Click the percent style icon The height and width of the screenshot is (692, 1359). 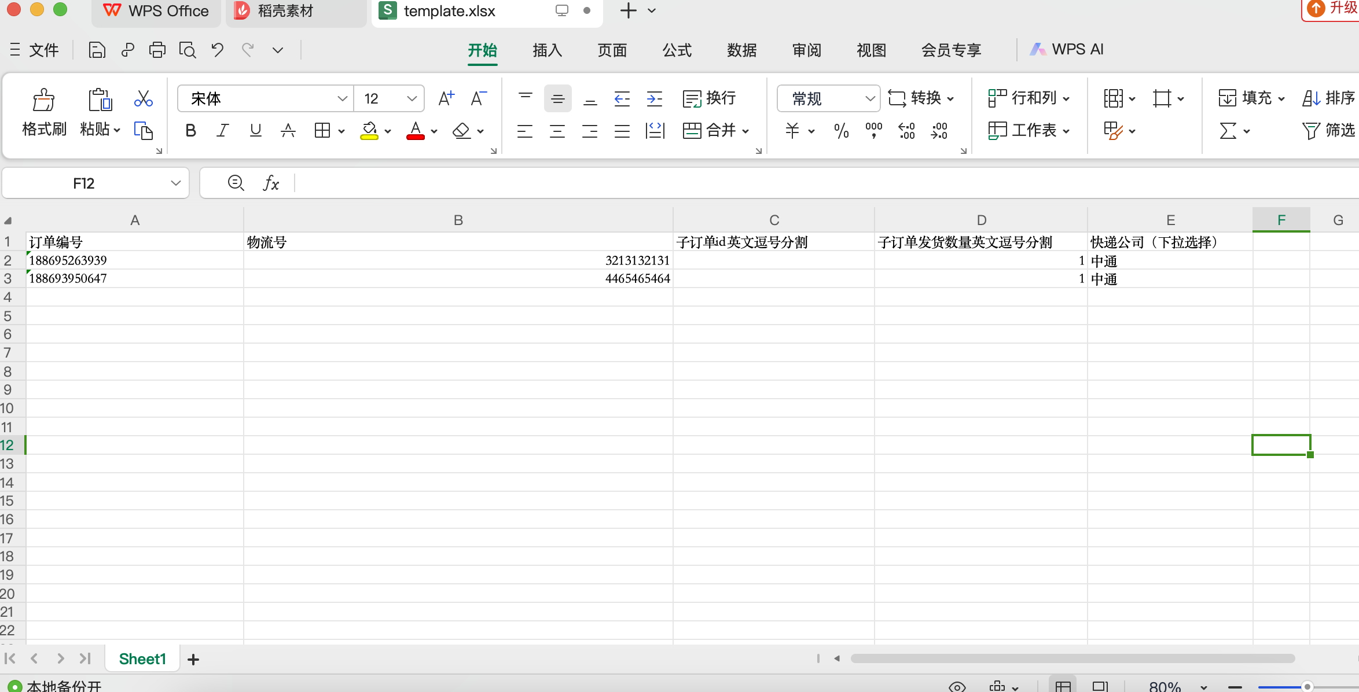841,131
